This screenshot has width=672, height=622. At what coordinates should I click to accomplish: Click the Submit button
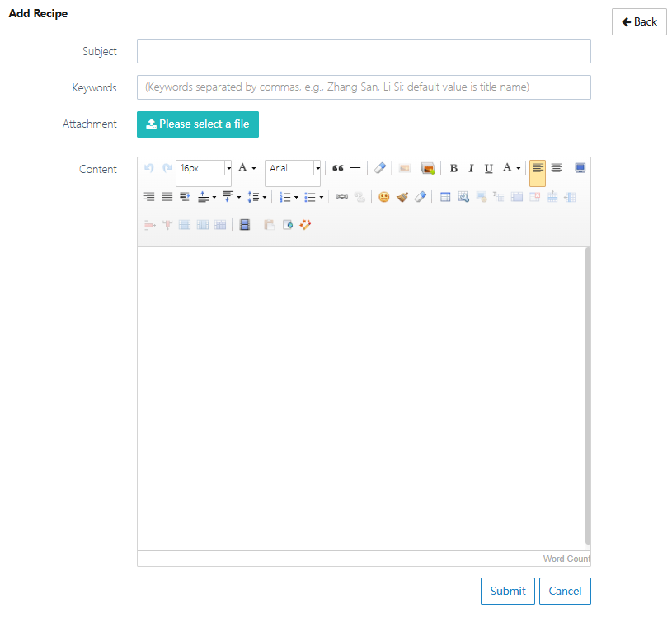pos(508,591)
